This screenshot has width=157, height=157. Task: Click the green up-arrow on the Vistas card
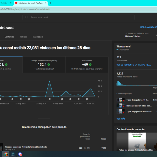coord(6,65)
